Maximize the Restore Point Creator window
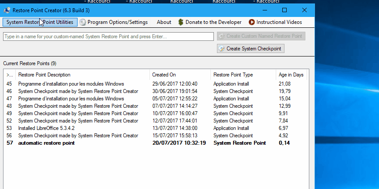This screenshot has width=379, height=189. (x=284, y=10)
